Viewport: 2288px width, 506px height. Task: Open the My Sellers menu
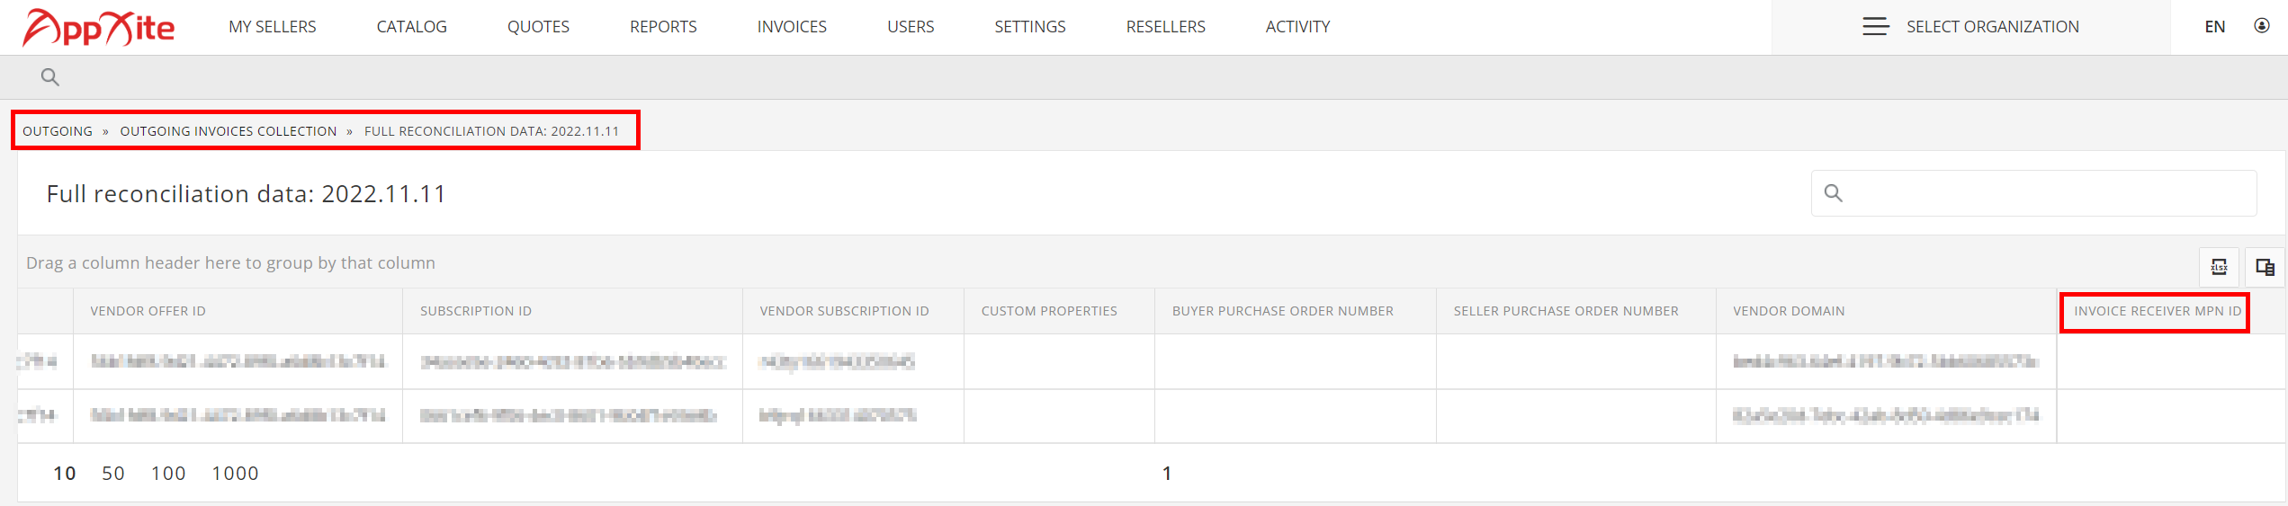pos(273,27)
